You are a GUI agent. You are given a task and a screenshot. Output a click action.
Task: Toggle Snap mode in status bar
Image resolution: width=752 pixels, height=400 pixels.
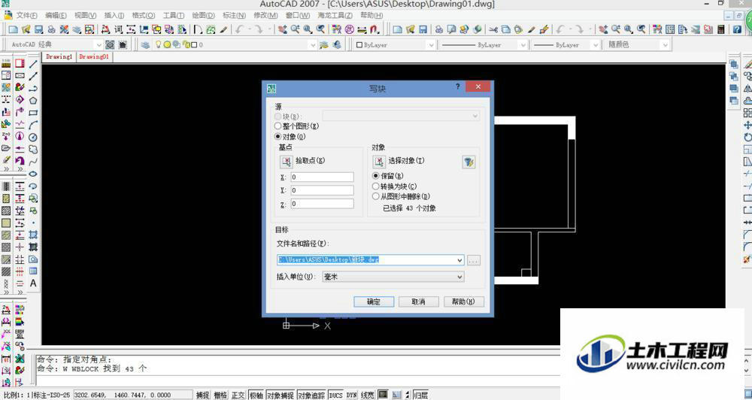tap(203, 395)
